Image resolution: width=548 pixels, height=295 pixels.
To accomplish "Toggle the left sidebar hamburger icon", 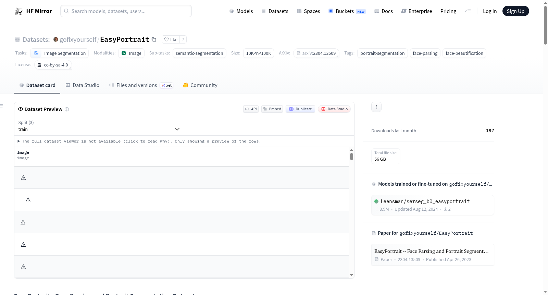I will click(1, 106).
